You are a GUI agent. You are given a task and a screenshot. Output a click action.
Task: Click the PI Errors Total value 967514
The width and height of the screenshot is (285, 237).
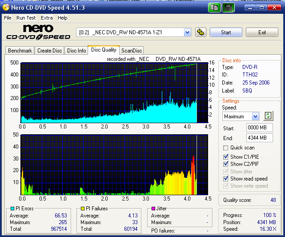(59, 229)
